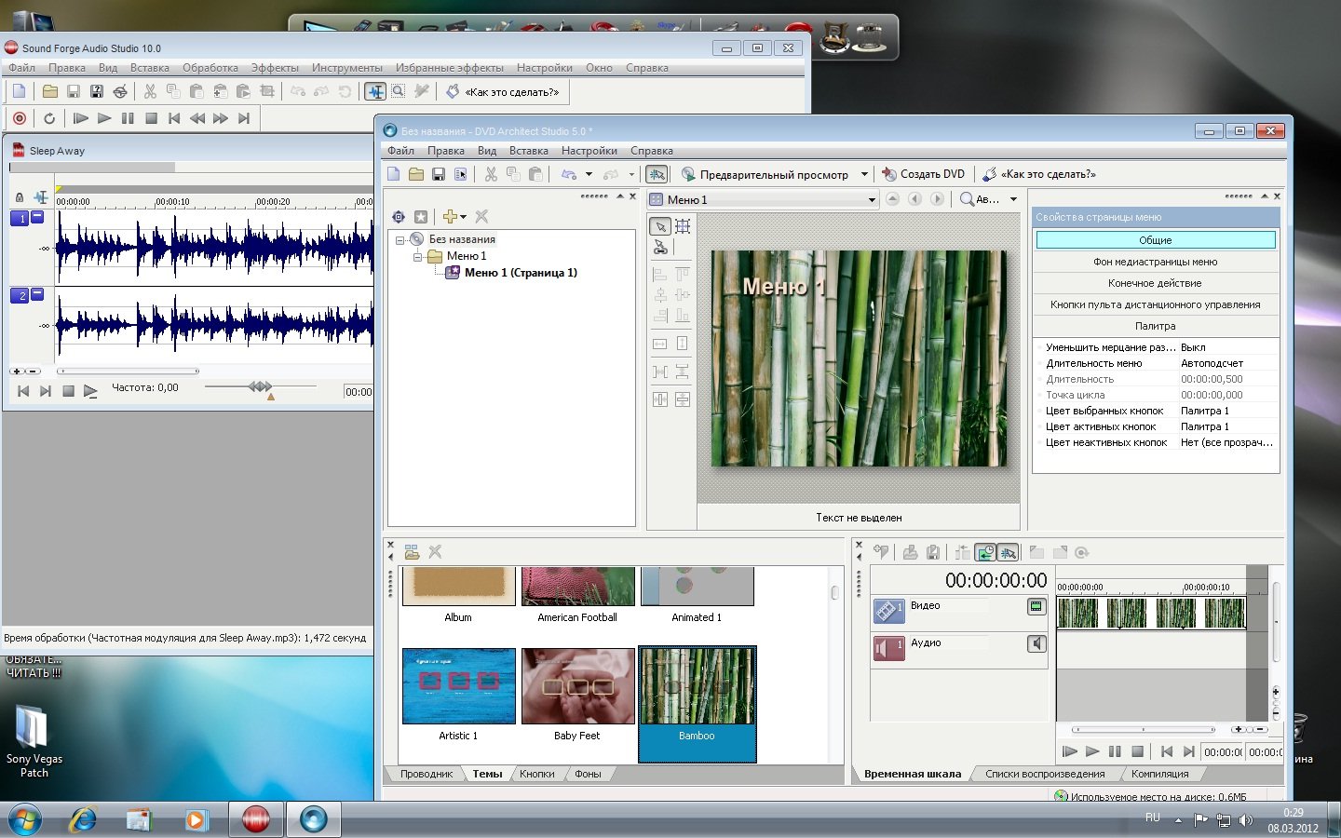This screenshot has height=838, width=1341.
Task: Click Extract audio from CD icon
Action: 120,91
